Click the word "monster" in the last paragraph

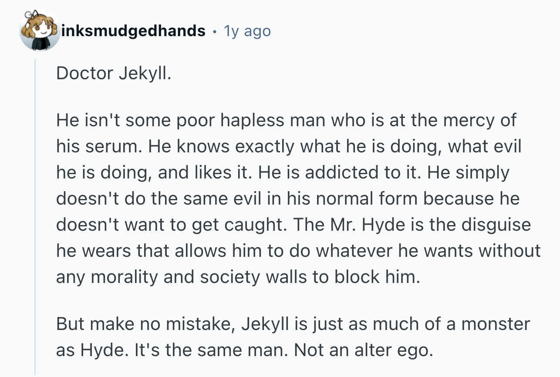click(496, 324)
